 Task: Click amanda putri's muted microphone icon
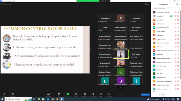click(x=176, y=24)
